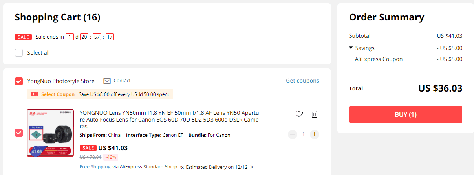The height and width of the screenshot is (175, 474).
Task: Uncheck the YONGNUO lens item checkbox
Action: tap(19, 133)
